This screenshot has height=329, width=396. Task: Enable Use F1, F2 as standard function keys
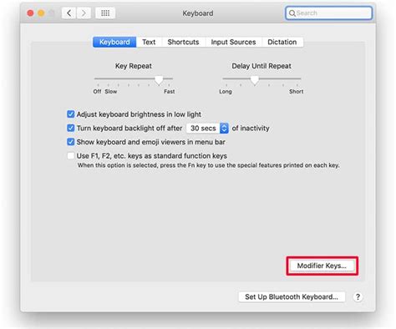[x=71, y=155]
